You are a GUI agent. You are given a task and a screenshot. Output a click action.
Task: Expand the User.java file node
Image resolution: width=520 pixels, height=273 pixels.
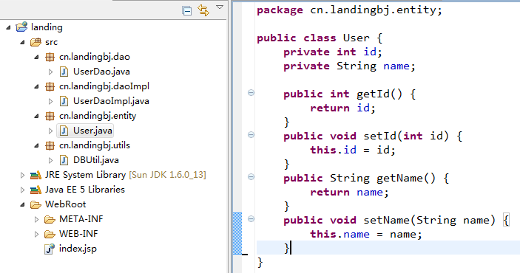coord(50,131)
